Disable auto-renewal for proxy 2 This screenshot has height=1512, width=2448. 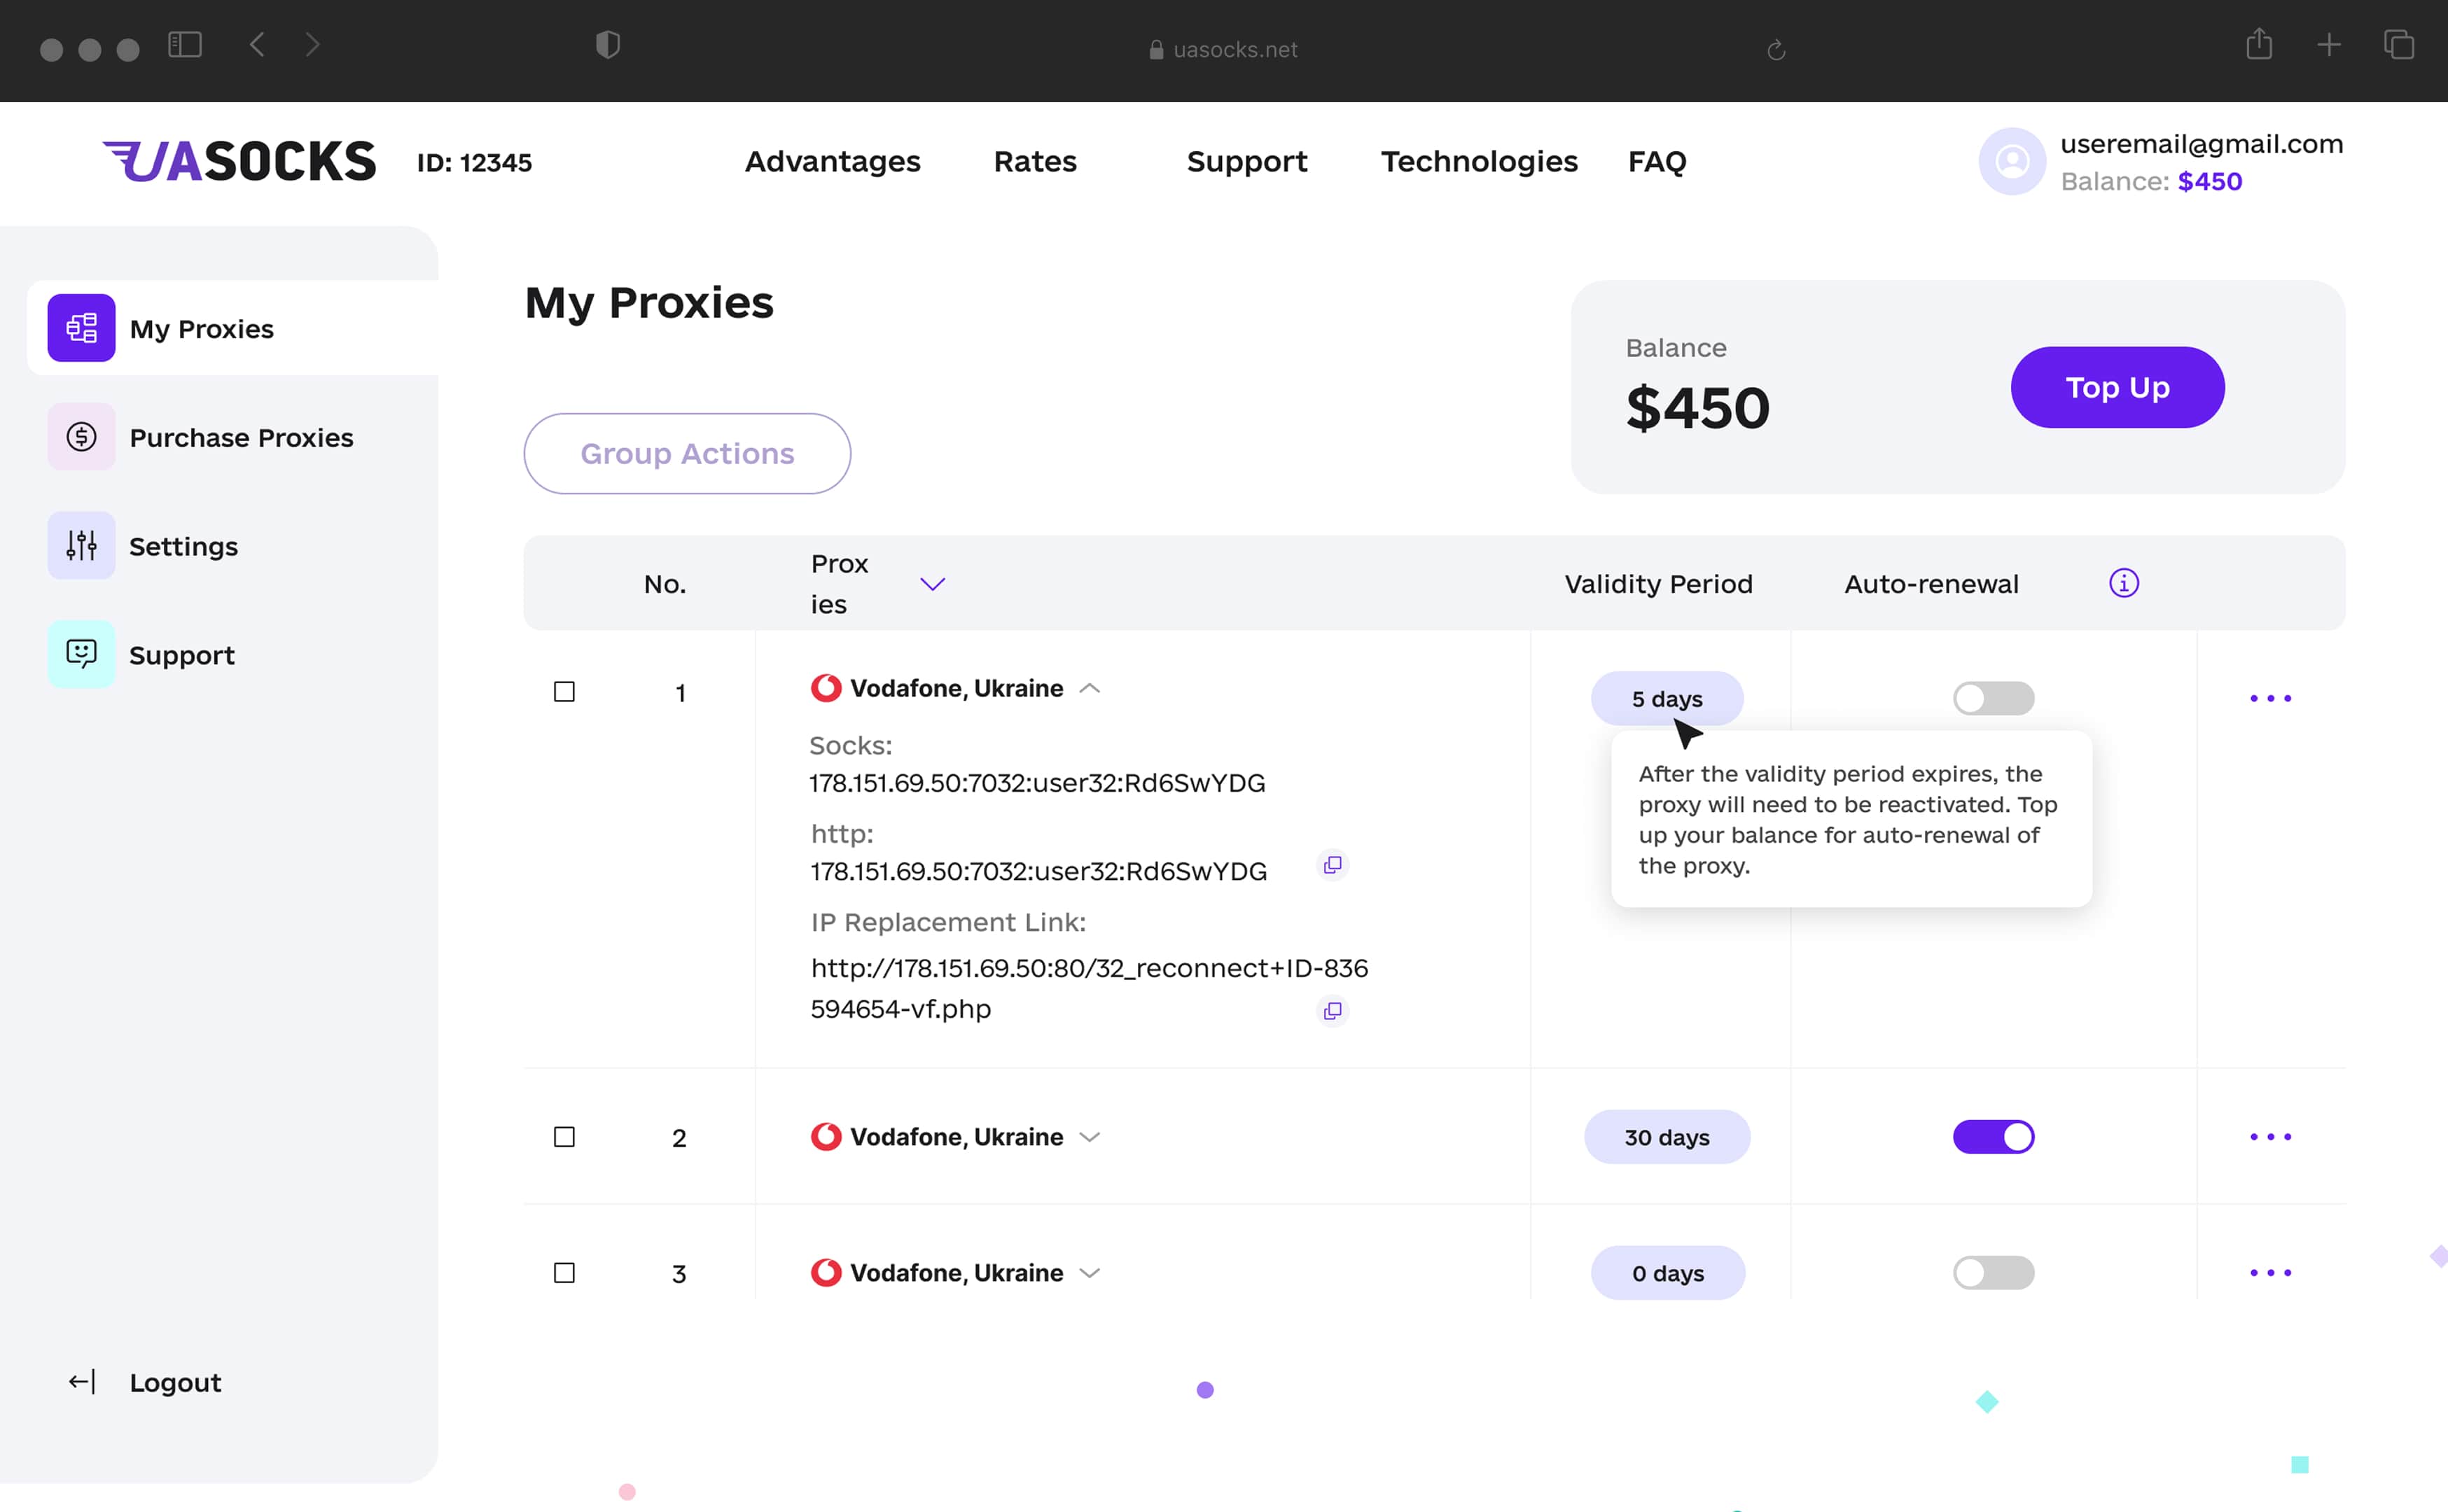tap(1993, 1137)
